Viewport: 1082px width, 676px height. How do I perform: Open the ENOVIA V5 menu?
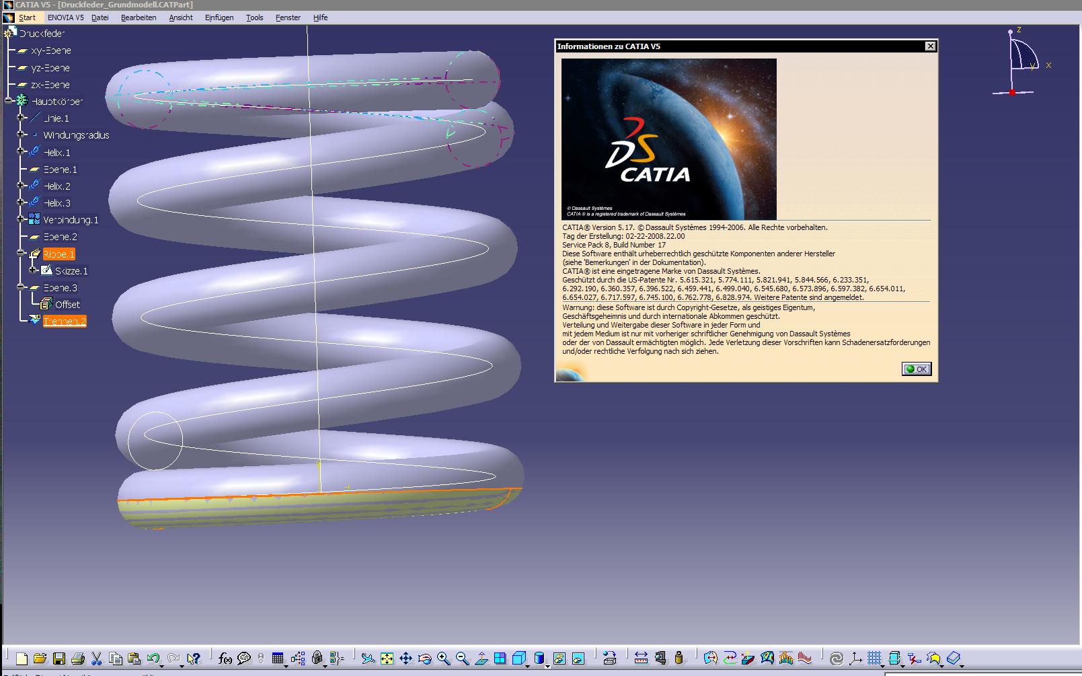pos(66,17)
